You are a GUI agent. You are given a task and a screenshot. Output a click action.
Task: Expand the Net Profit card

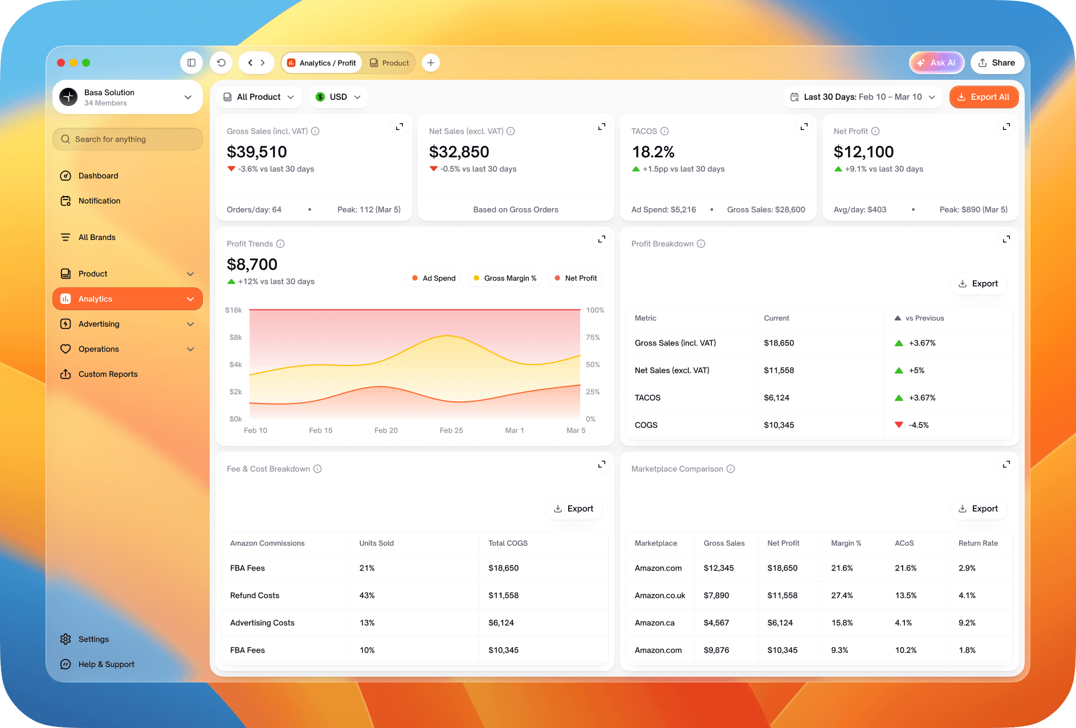(1006, 127)
